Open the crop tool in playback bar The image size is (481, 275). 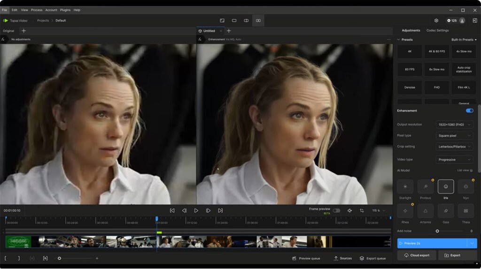click(362, 211)
